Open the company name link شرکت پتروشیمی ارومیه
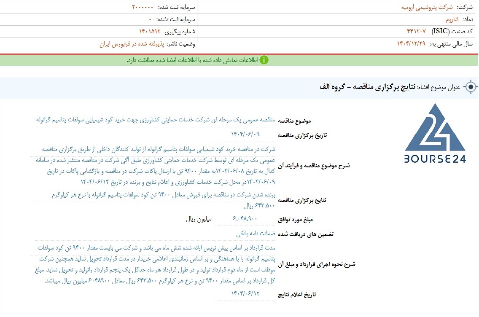 427,7
